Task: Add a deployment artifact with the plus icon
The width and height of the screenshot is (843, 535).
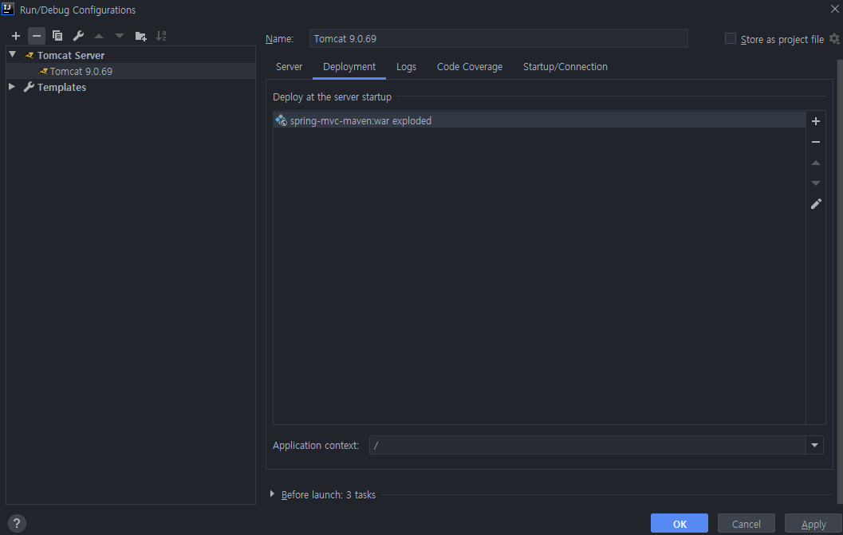Action: [x=816, y=121]
